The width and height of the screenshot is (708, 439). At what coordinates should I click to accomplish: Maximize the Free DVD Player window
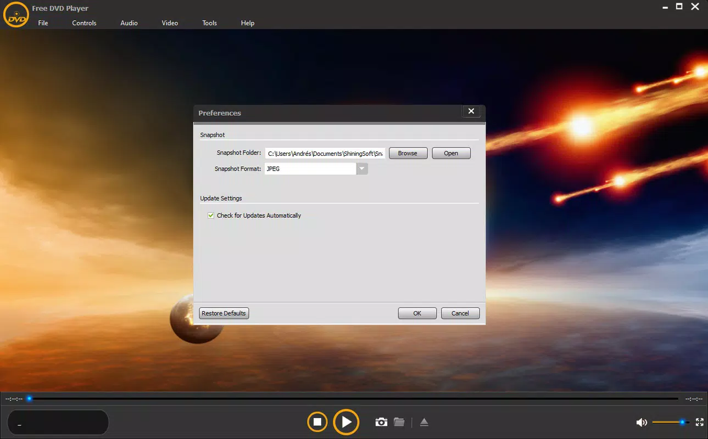click(679, 7)
